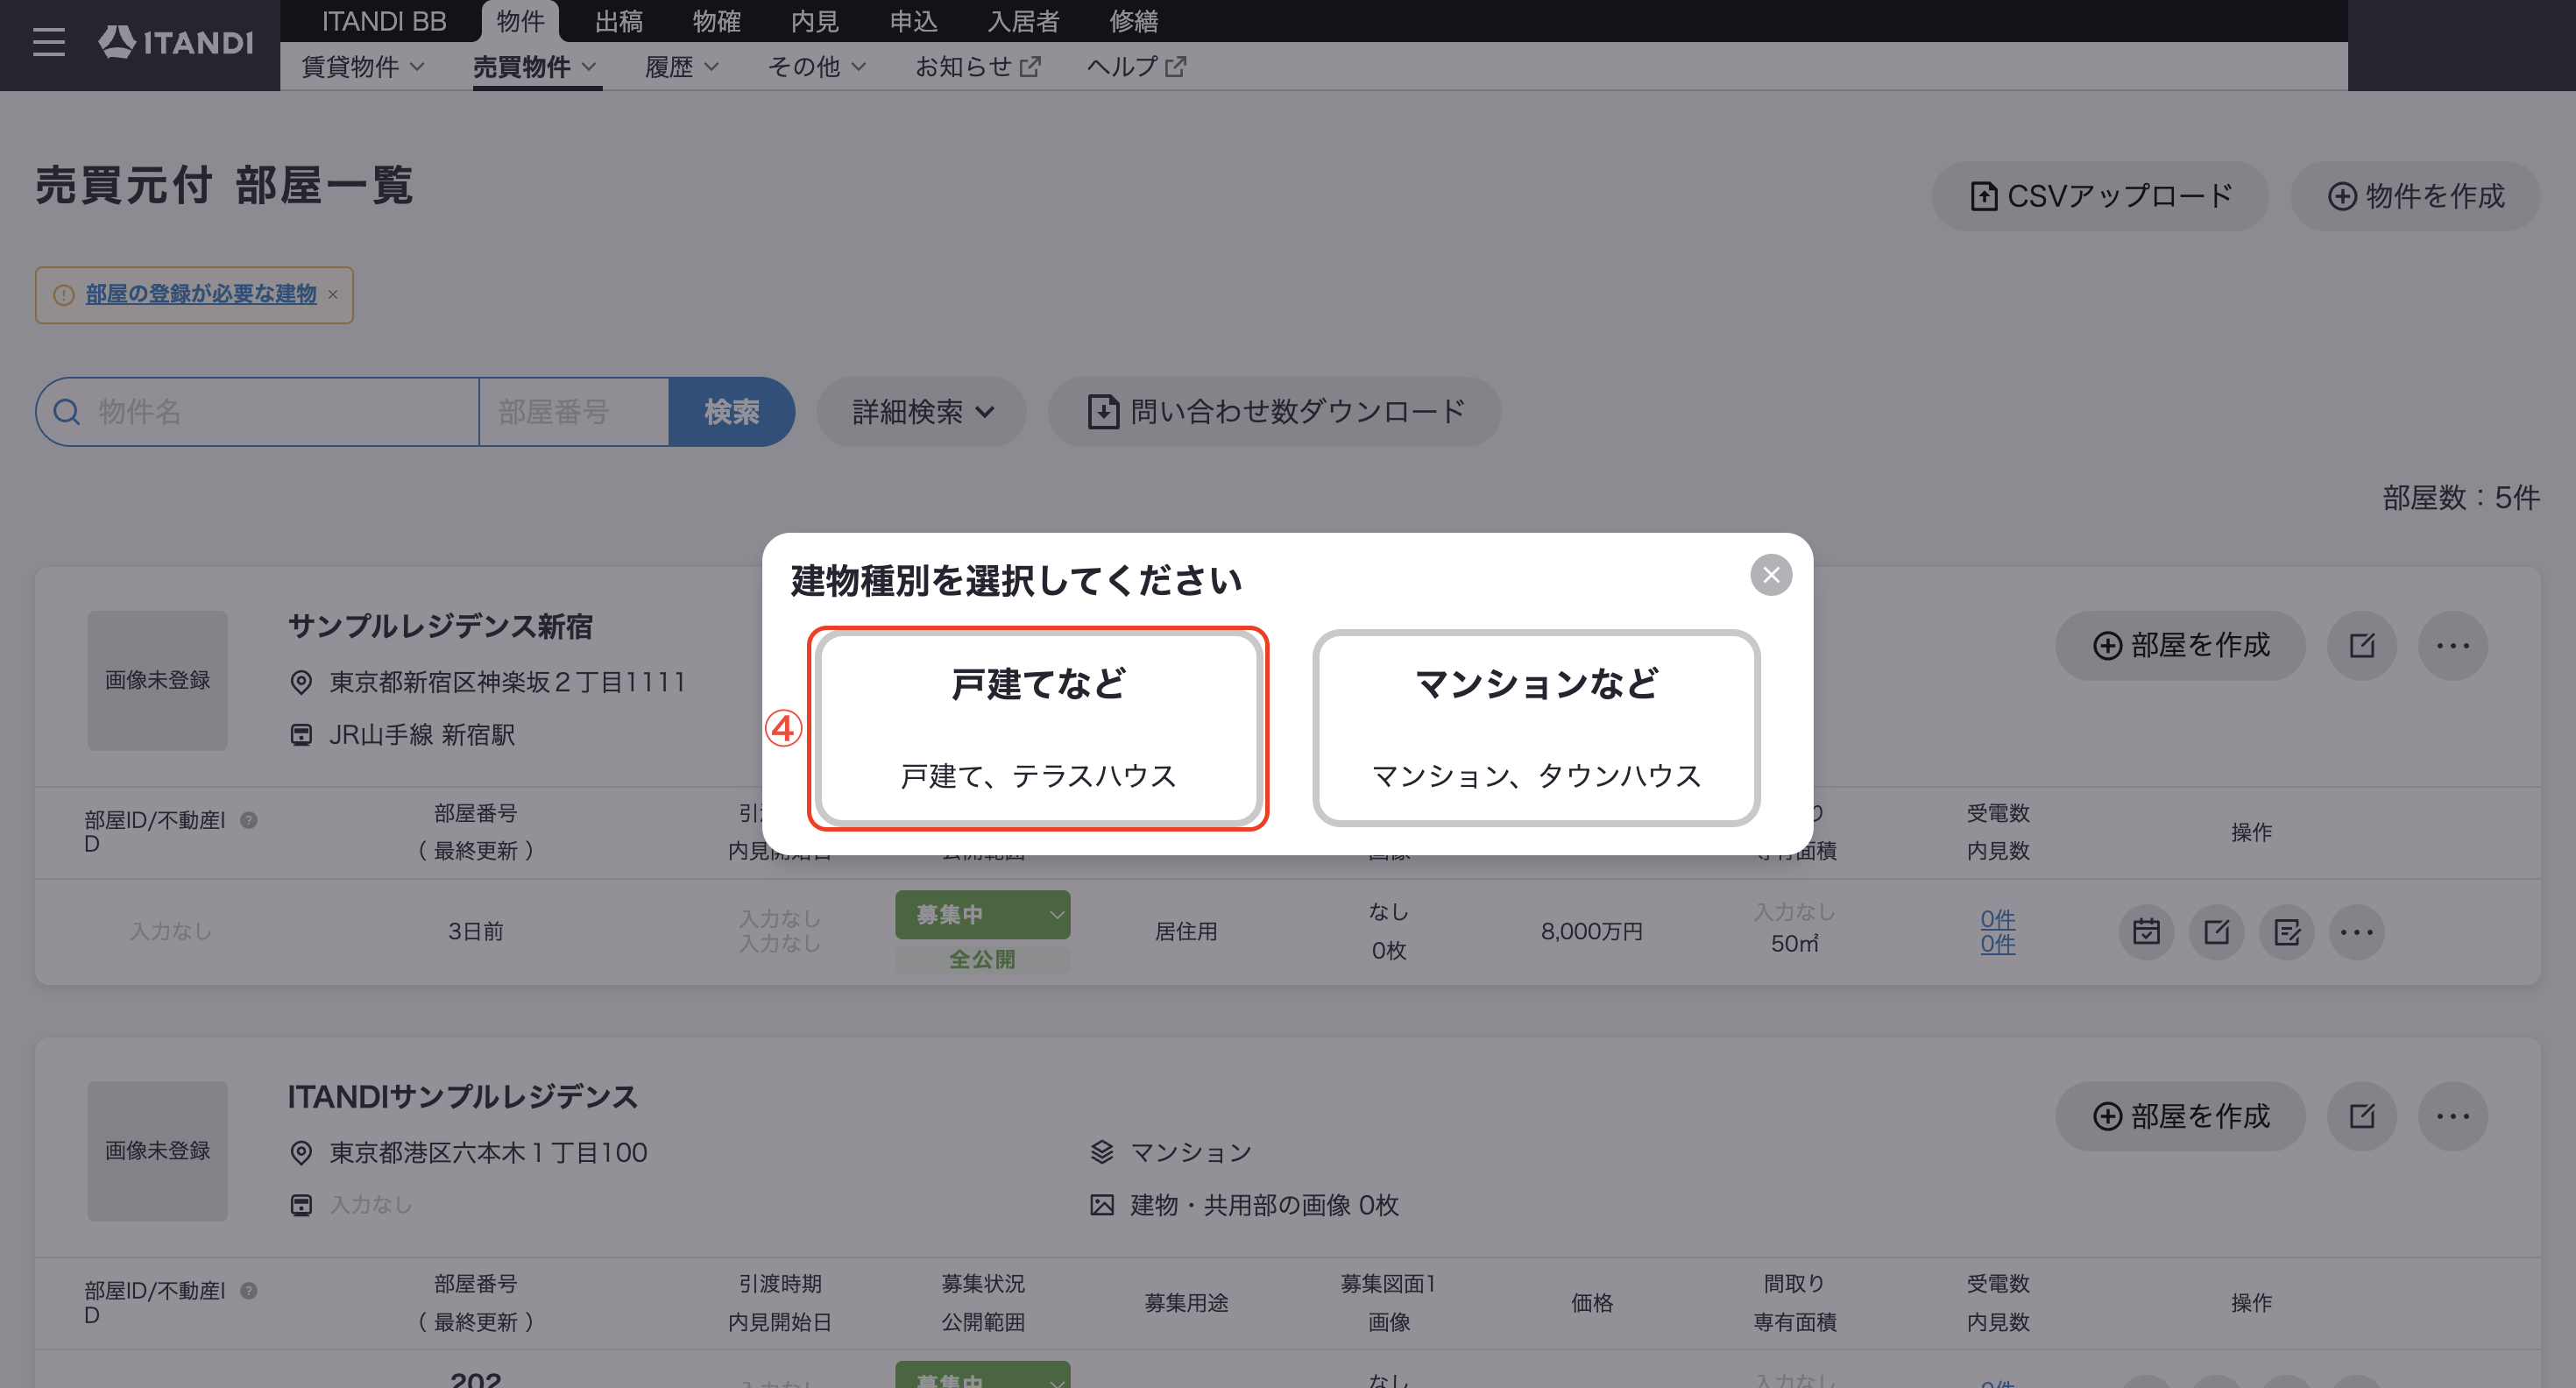Switch to the 申込 tab

pos(913,21)
